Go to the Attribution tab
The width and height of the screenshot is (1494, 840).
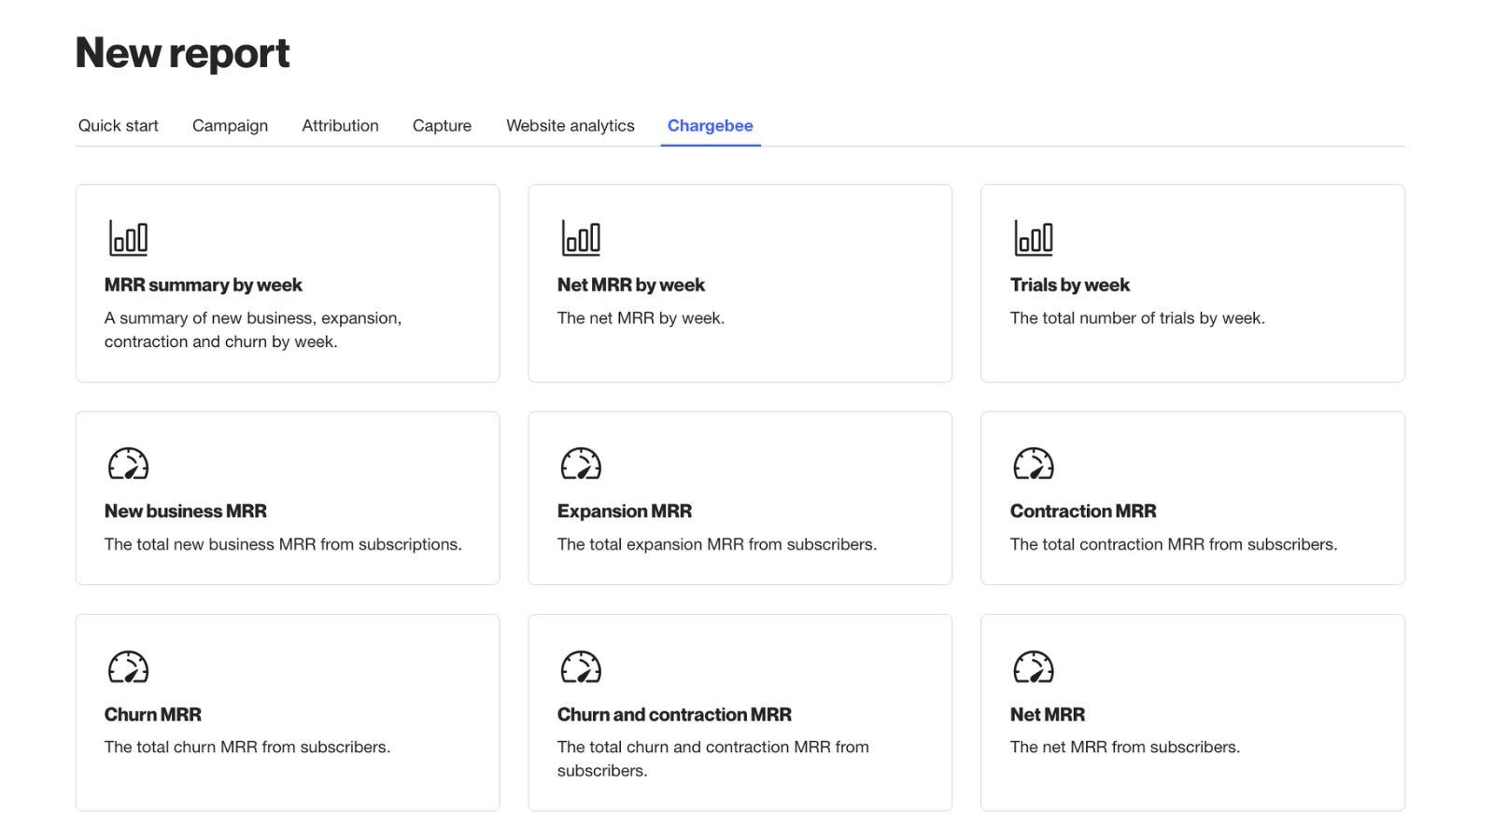(340, 126)
